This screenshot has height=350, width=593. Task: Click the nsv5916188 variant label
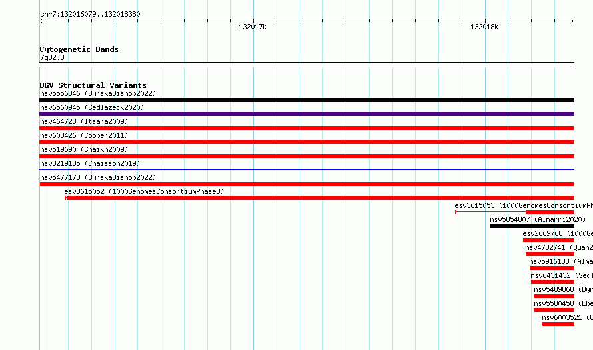(561, 261)
